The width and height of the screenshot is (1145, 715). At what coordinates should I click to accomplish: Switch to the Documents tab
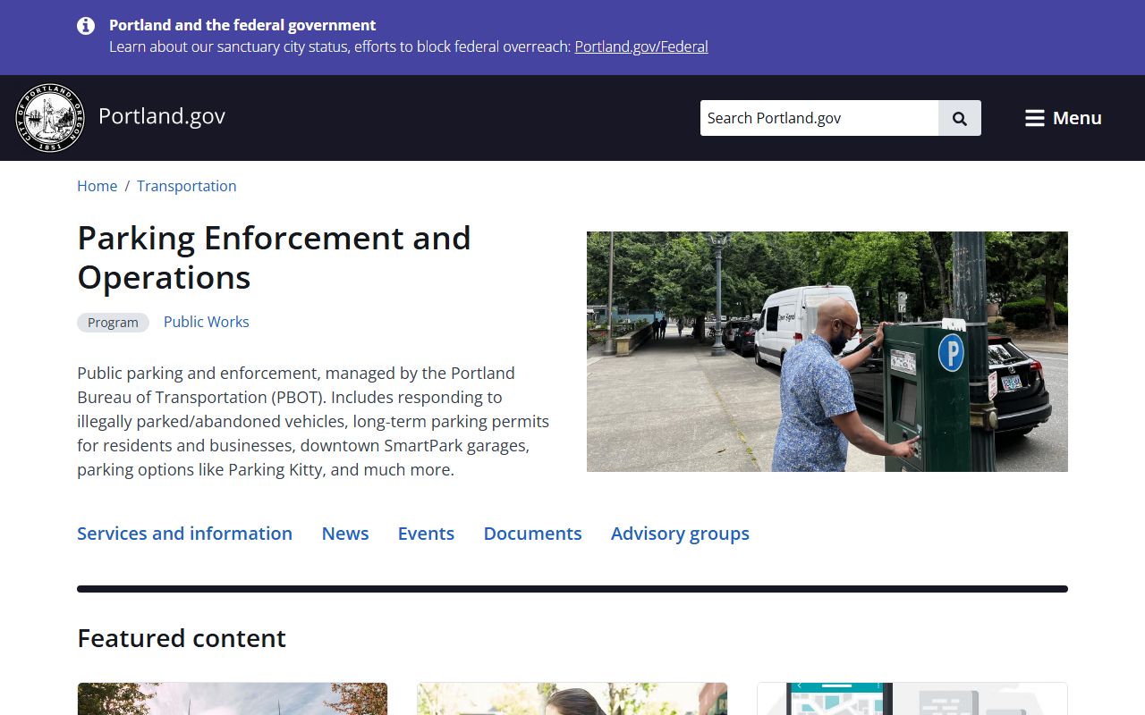(533, 534)
